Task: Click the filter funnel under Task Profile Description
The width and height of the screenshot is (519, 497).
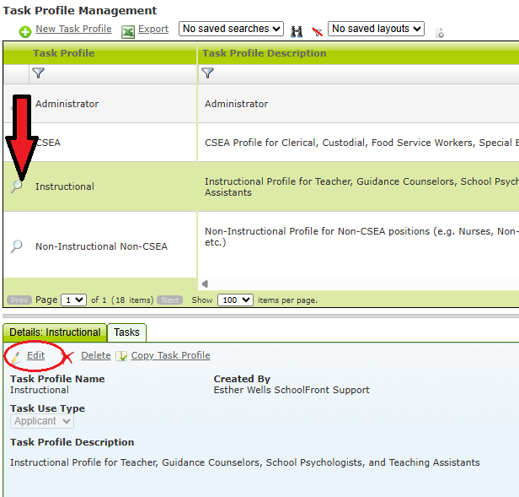Action: click(207, 73)
